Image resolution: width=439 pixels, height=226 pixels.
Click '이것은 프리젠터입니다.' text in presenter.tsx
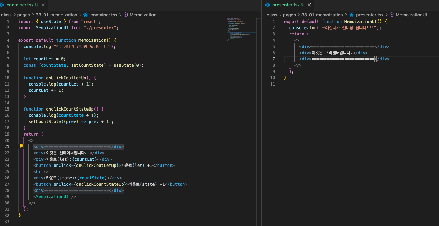332,53
